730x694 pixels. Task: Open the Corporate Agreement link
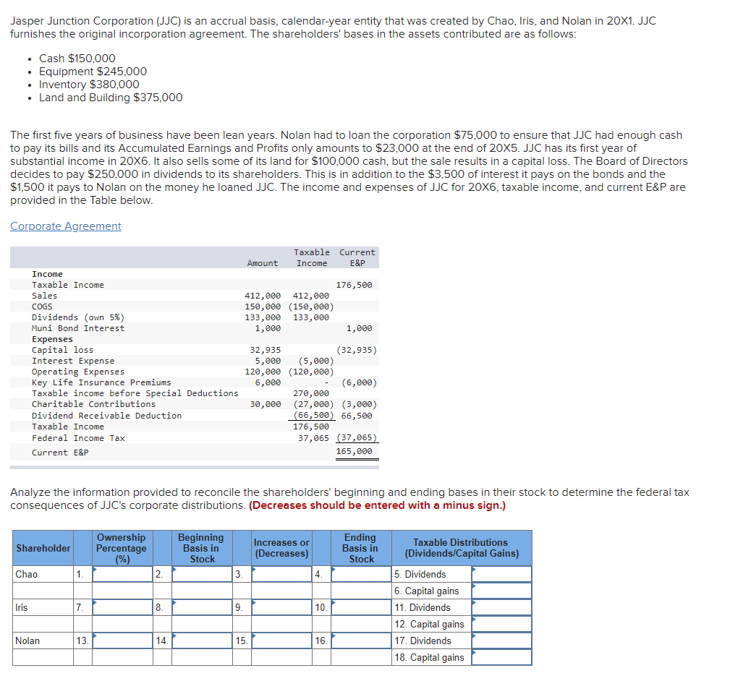(66, 226)
